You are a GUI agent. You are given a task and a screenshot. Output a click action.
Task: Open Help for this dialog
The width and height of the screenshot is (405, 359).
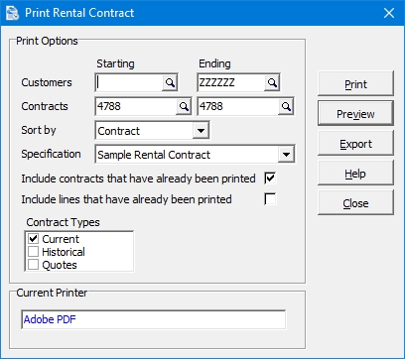(355, 173)
